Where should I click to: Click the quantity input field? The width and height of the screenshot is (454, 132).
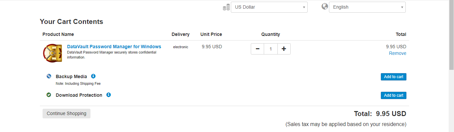(271, 49)
